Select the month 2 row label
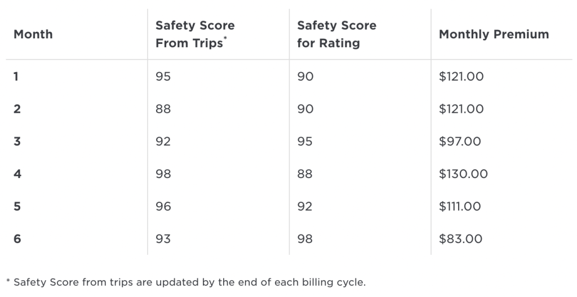This screenshot has width=577, height=297. click(17, 109)
